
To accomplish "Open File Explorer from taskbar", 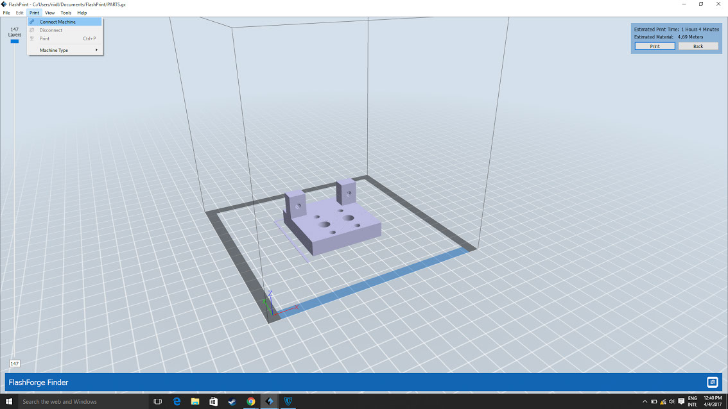I will 195,401.
